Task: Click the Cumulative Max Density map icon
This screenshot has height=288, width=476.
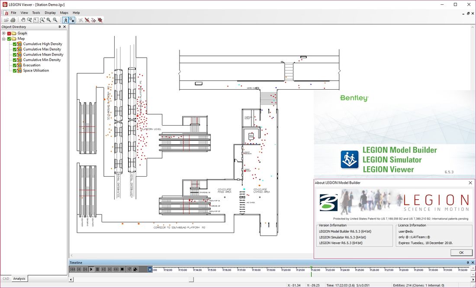Action: click(20, 49)
